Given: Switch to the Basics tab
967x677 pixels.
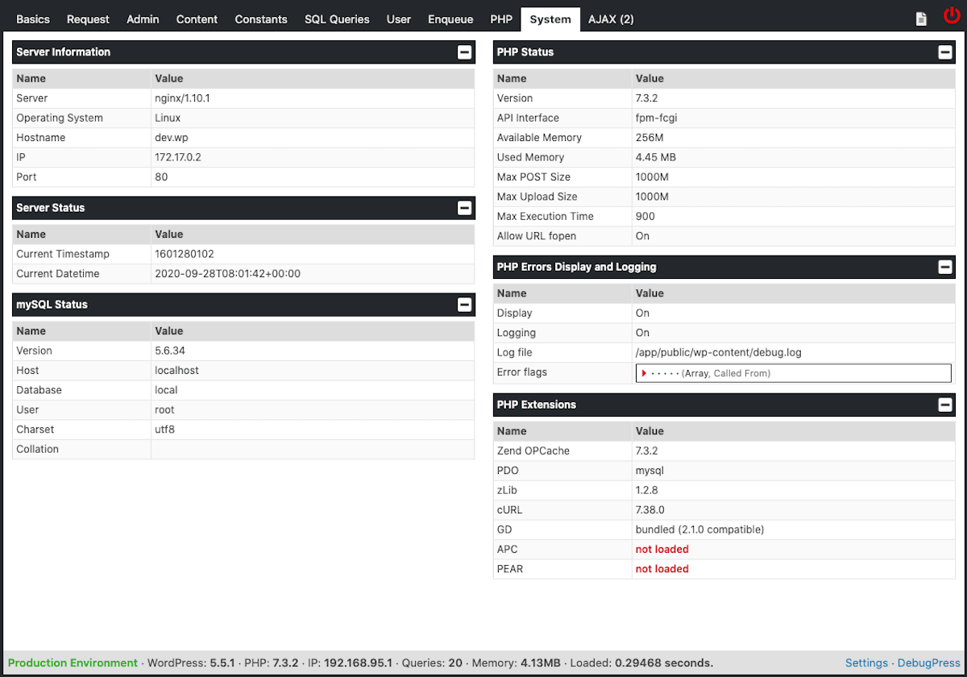Looking at the screenshot, I should [33, 19].
